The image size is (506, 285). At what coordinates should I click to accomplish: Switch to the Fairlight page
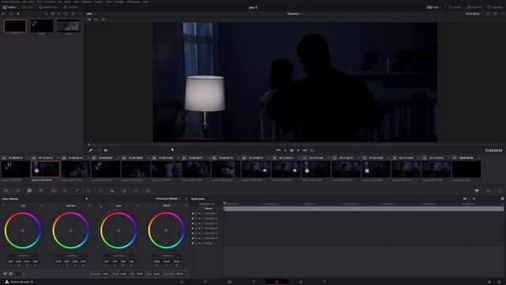[x=300, y=282]
